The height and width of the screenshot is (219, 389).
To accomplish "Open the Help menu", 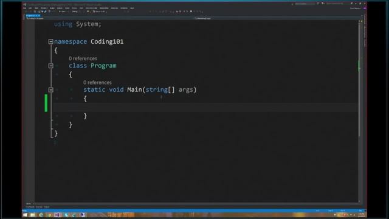I will pyautogui.click(x=132, y=8).
